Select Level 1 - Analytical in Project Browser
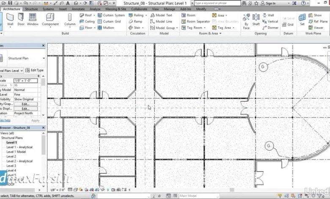This screenshot has width=330, height=199. pos(19,147)
